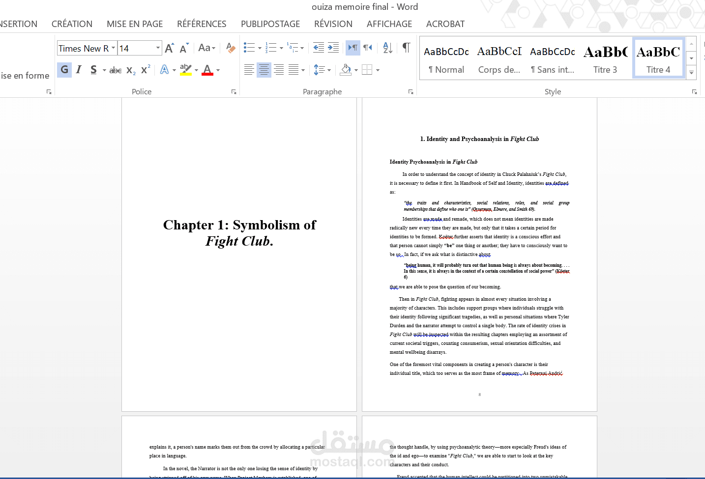Open highlight color dropdown arrow
The image size is (705, 479).
click(x=196, y=70)
